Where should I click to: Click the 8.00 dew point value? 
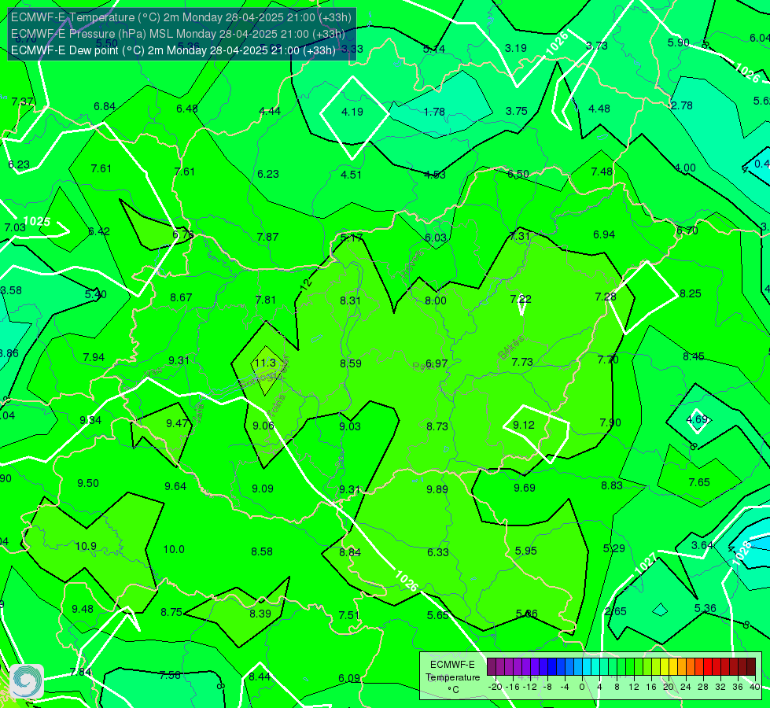tap(436, 301)
